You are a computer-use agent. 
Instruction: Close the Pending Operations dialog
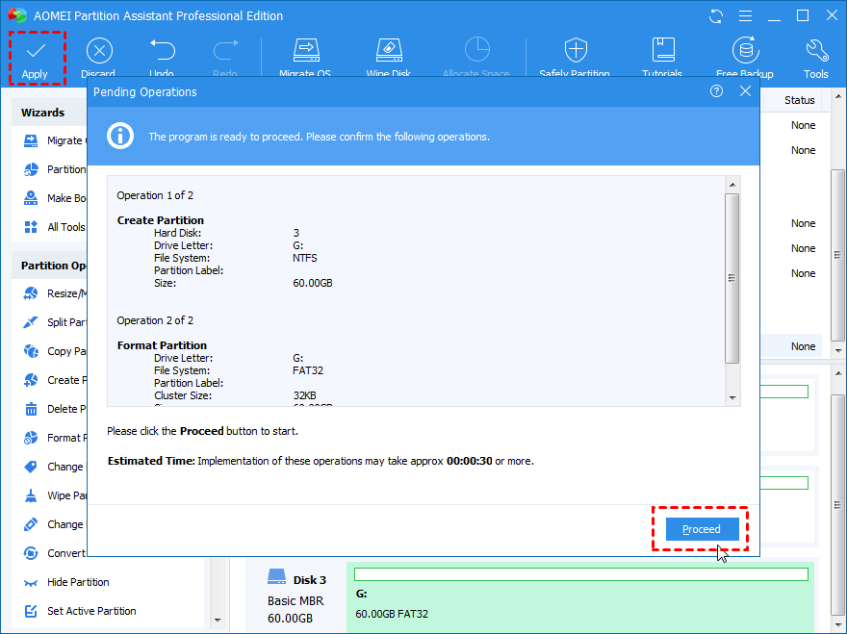tap(745, 91)
